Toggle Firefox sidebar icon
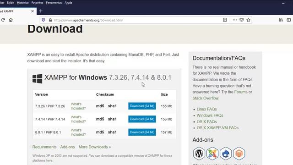This screenshot has height=165, width=293. (289, 20)
